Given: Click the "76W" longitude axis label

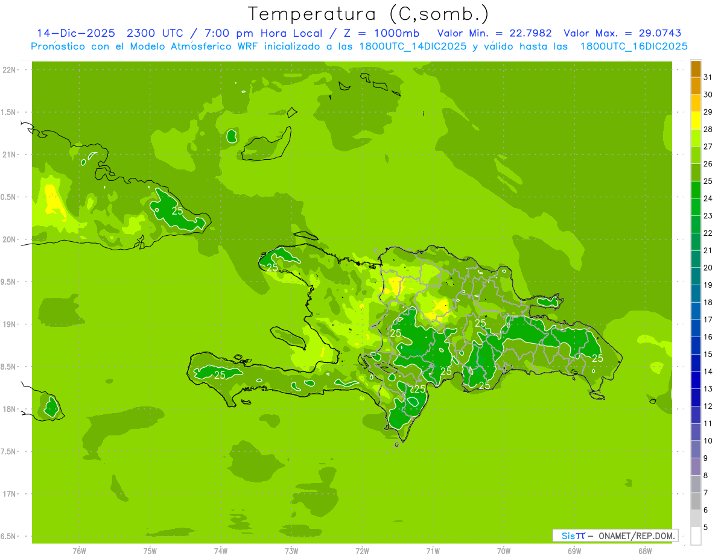Looking at the screenshot, I should [79, 551].
